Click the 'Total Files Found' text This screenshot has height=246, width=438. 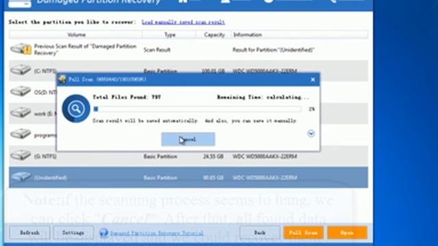(127, 97)
